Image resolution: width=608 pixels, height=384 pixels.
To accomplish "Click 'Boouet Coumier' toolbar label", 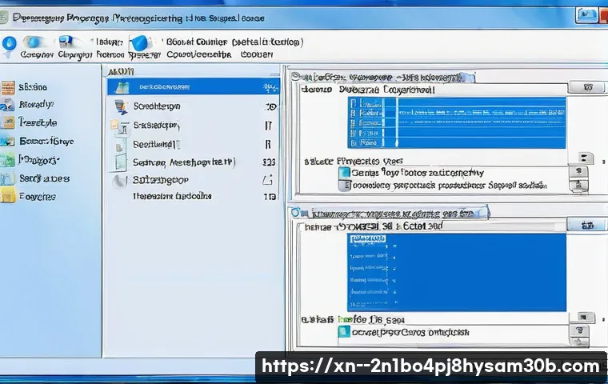I will [197, 42].
